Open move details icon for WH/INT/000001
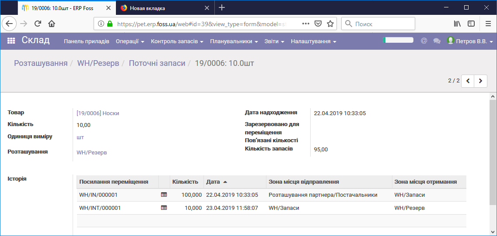Screen dimensions: 497x236 pos(164,208)
